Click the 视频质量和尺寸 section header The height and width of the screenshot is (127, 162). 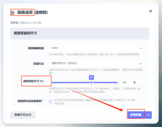(x=80, y=33)
